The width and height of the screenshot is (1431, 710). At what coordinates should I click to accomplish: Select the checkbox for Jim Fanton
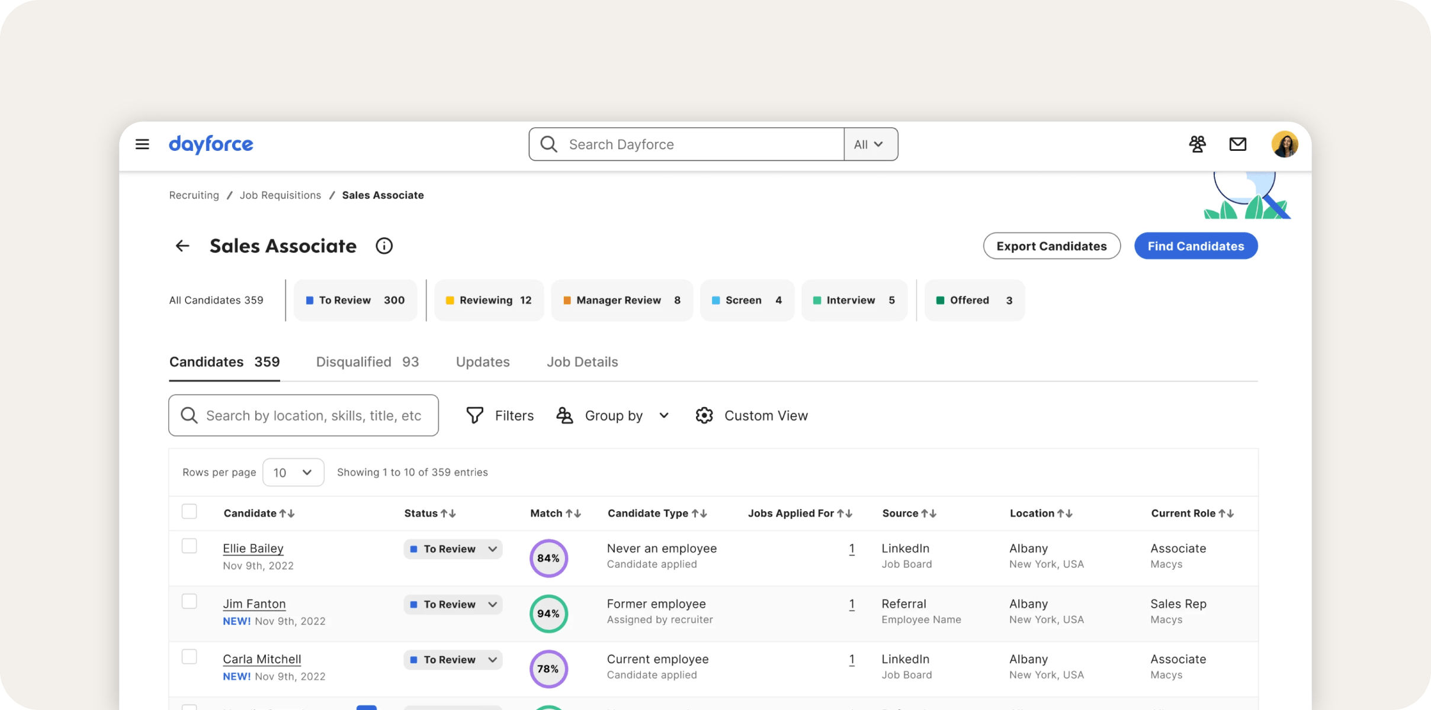[189, 601]
